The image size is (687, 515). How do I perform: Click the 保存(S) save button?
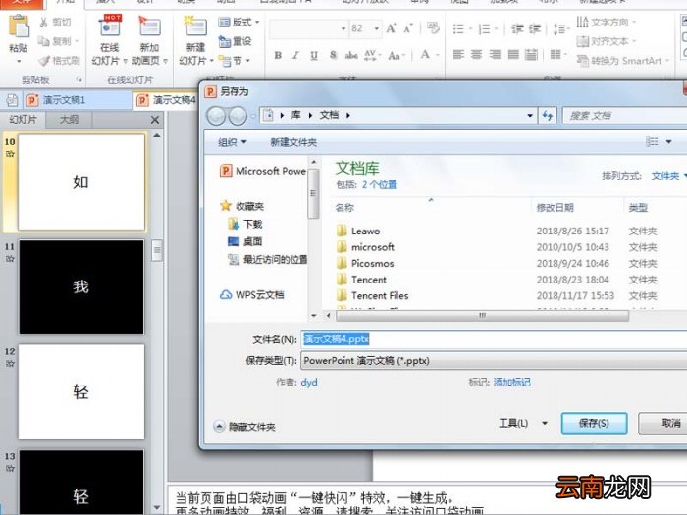pyautogui.click(x=594, y=423)
